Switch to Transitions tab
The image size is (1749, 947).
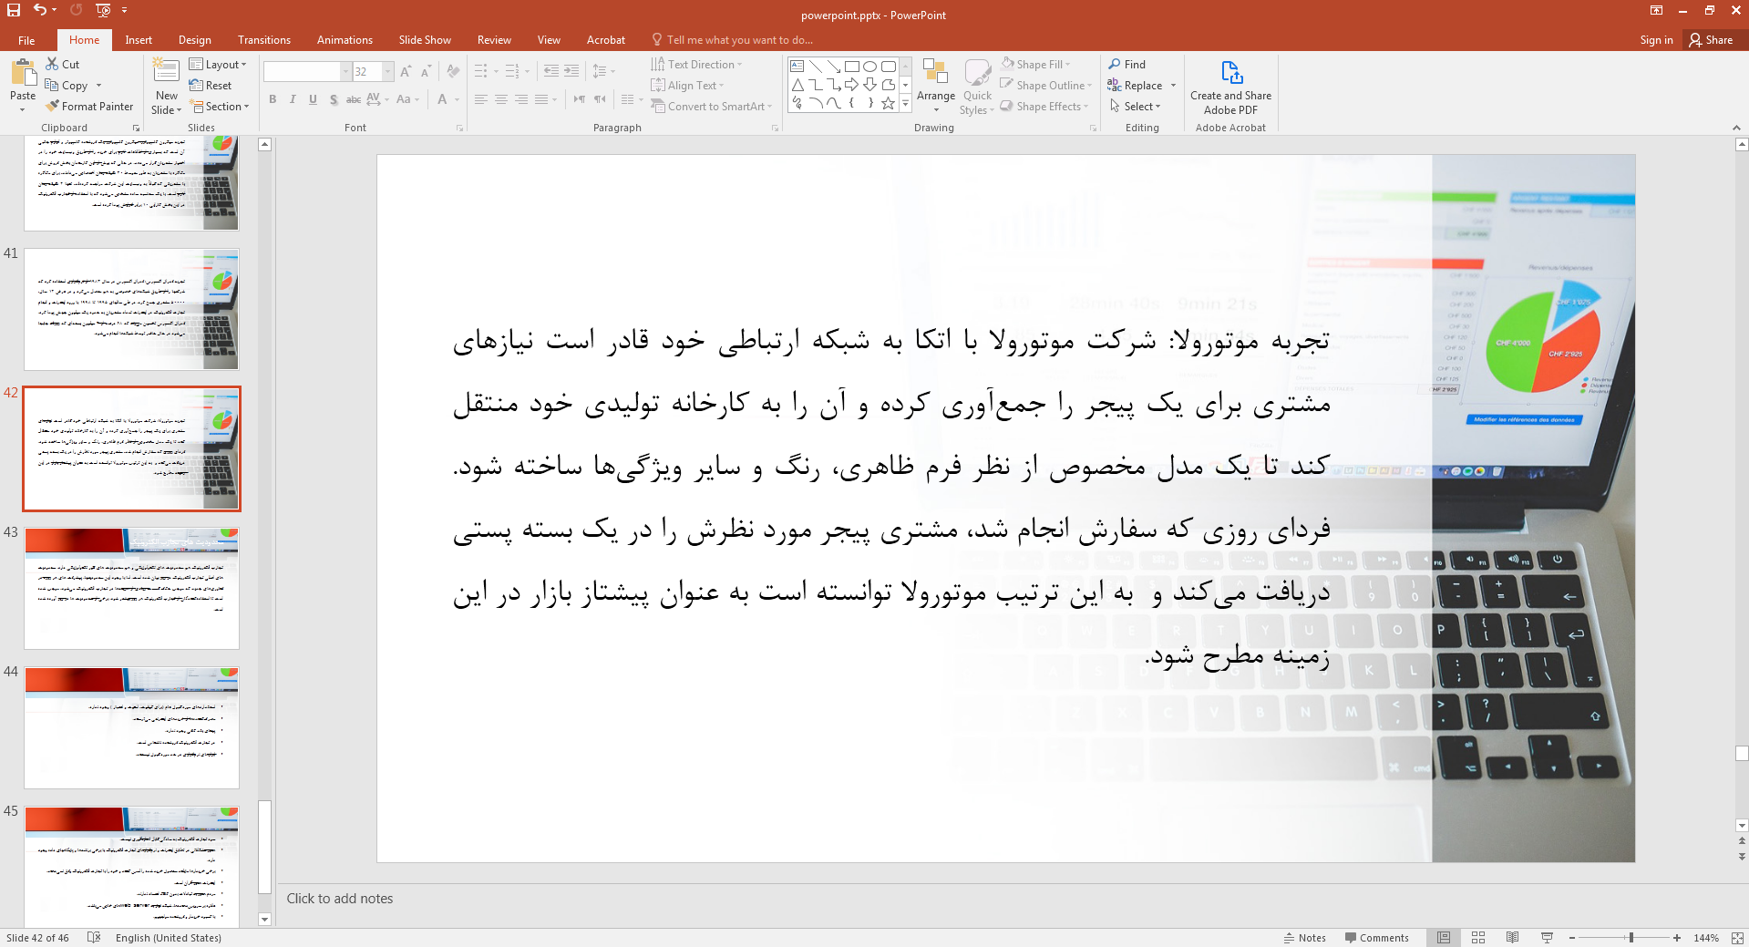(263, 40)
